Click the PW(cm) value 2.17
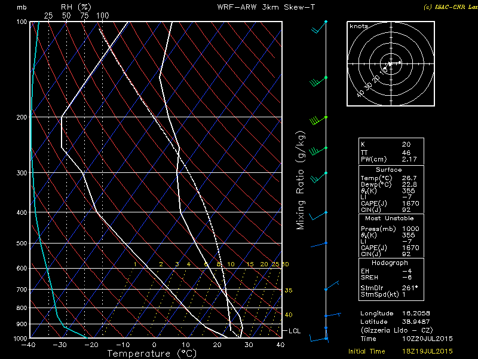The height and width of the screenshot is (359, 478). point(409,159)
